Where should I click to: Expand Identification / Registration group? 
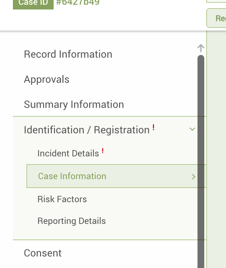point(87,130)
